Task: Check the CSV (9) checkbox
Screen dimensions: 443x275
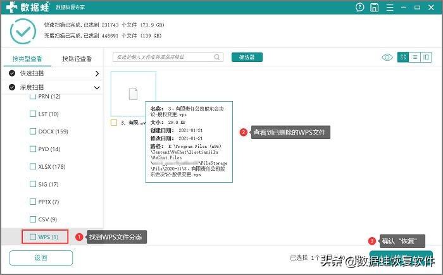Action: [x=33, y=219]
